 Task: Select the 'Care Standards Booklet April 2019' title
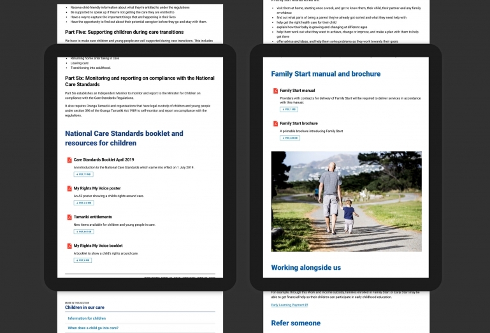click(104, 159)
